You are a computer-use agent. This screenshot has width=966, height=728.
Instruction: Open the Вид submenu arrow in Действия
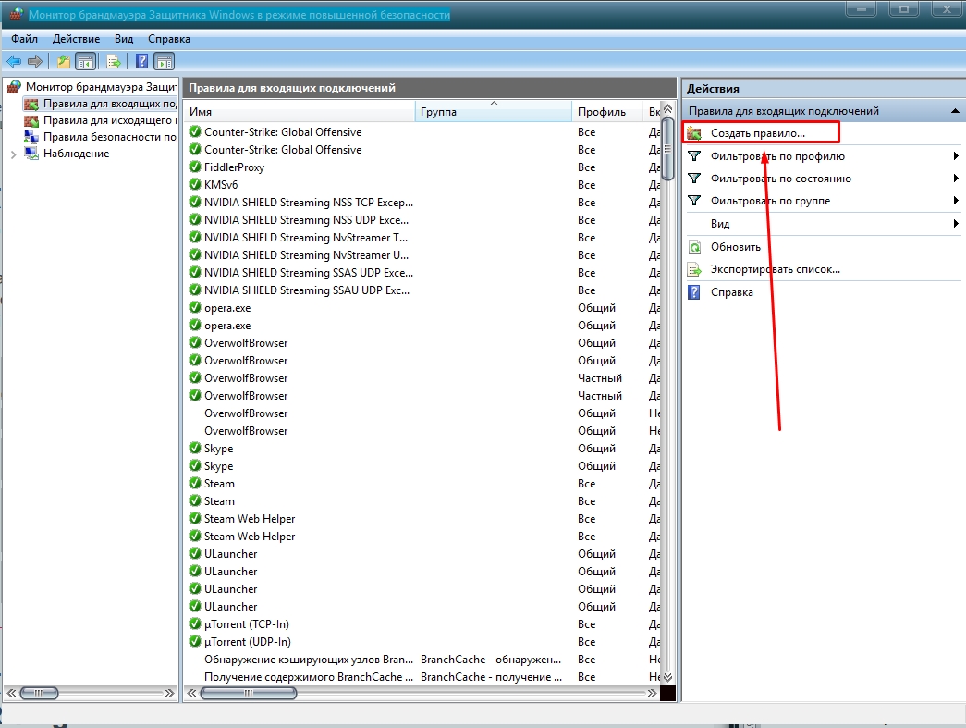coord(956,223)
